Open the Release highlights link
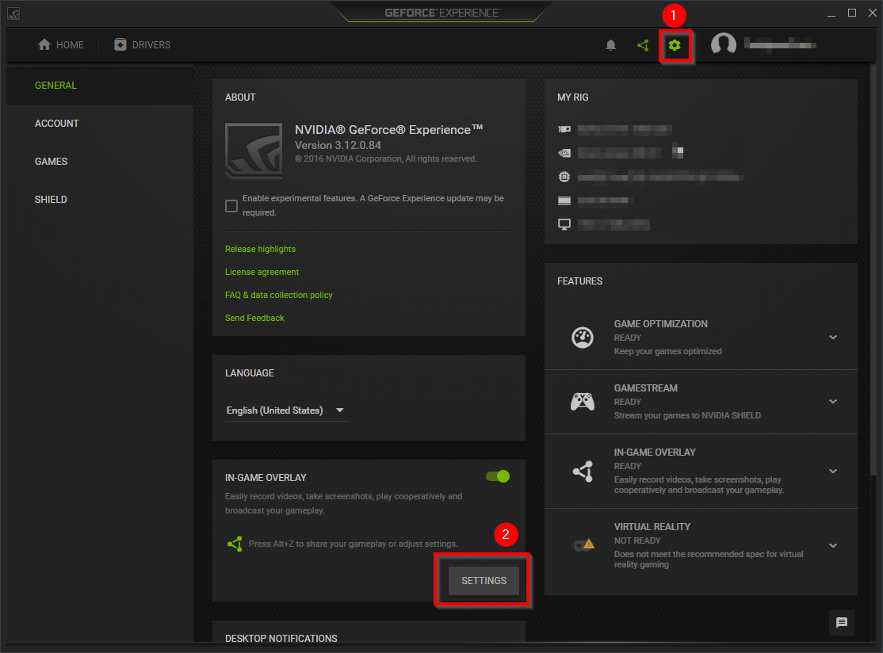 (x=260, y=249)
